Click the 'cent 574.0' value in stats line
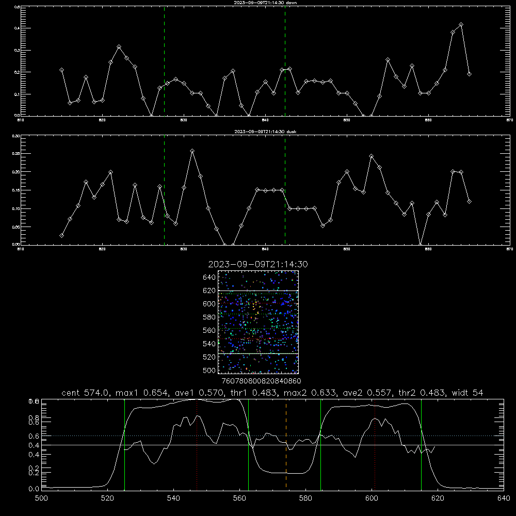The image size is (516, 516). (x=85, y=393)
